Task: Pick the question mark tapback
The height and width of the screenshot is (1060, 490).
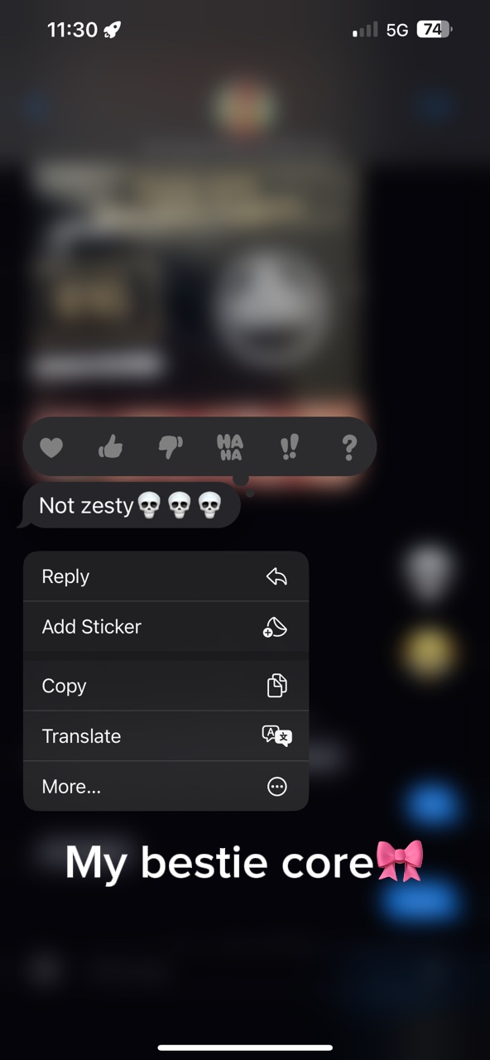Action: [x=349, y=447]
